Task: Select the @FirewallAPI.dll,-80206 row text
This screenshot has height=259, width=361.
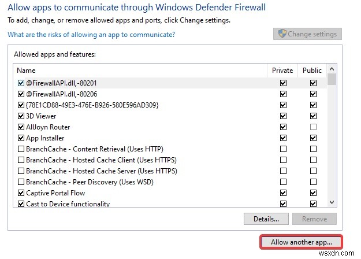Action: pos(61,94)
